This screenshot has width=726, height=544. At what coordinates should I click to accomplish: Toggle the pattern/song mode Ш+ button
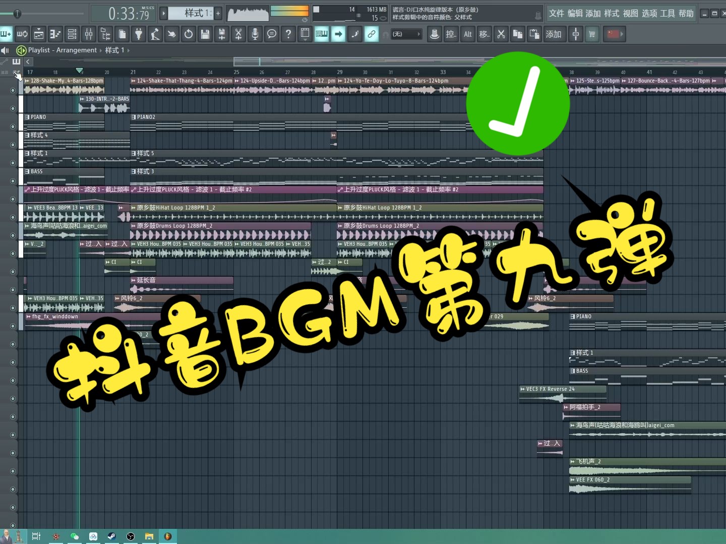click(6, 34)
